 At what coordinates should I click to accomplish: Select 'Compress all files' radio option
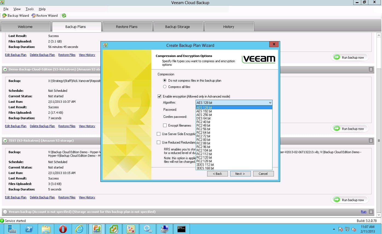click(x=165, y=87)
